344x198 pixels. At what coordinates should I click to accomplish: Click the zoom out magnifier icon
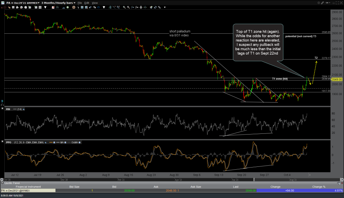(x=128, y=7)
